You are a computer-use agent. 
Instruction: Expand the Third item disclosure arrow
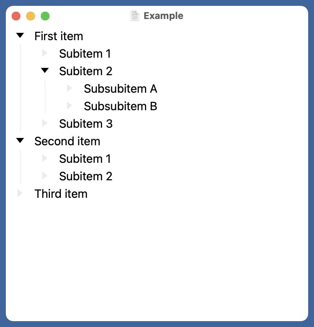pos(20,193)
